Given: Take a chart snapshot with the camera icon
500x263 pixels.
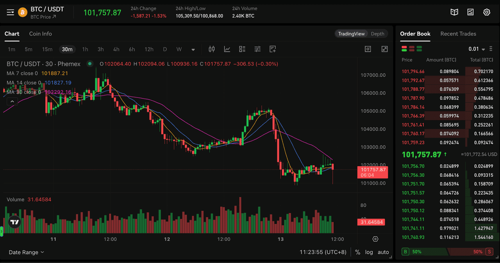Looking at the screenshot, I should (x=368, y=49).
